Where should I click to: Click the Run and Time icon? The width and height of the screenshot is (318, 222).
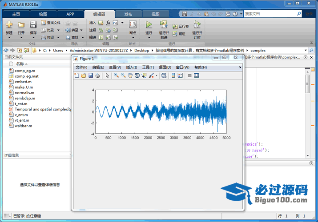(197, 24)
